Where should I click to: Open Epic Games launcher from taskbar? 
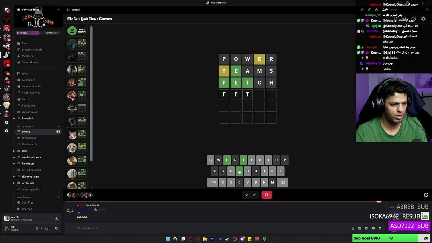point(264,239)
